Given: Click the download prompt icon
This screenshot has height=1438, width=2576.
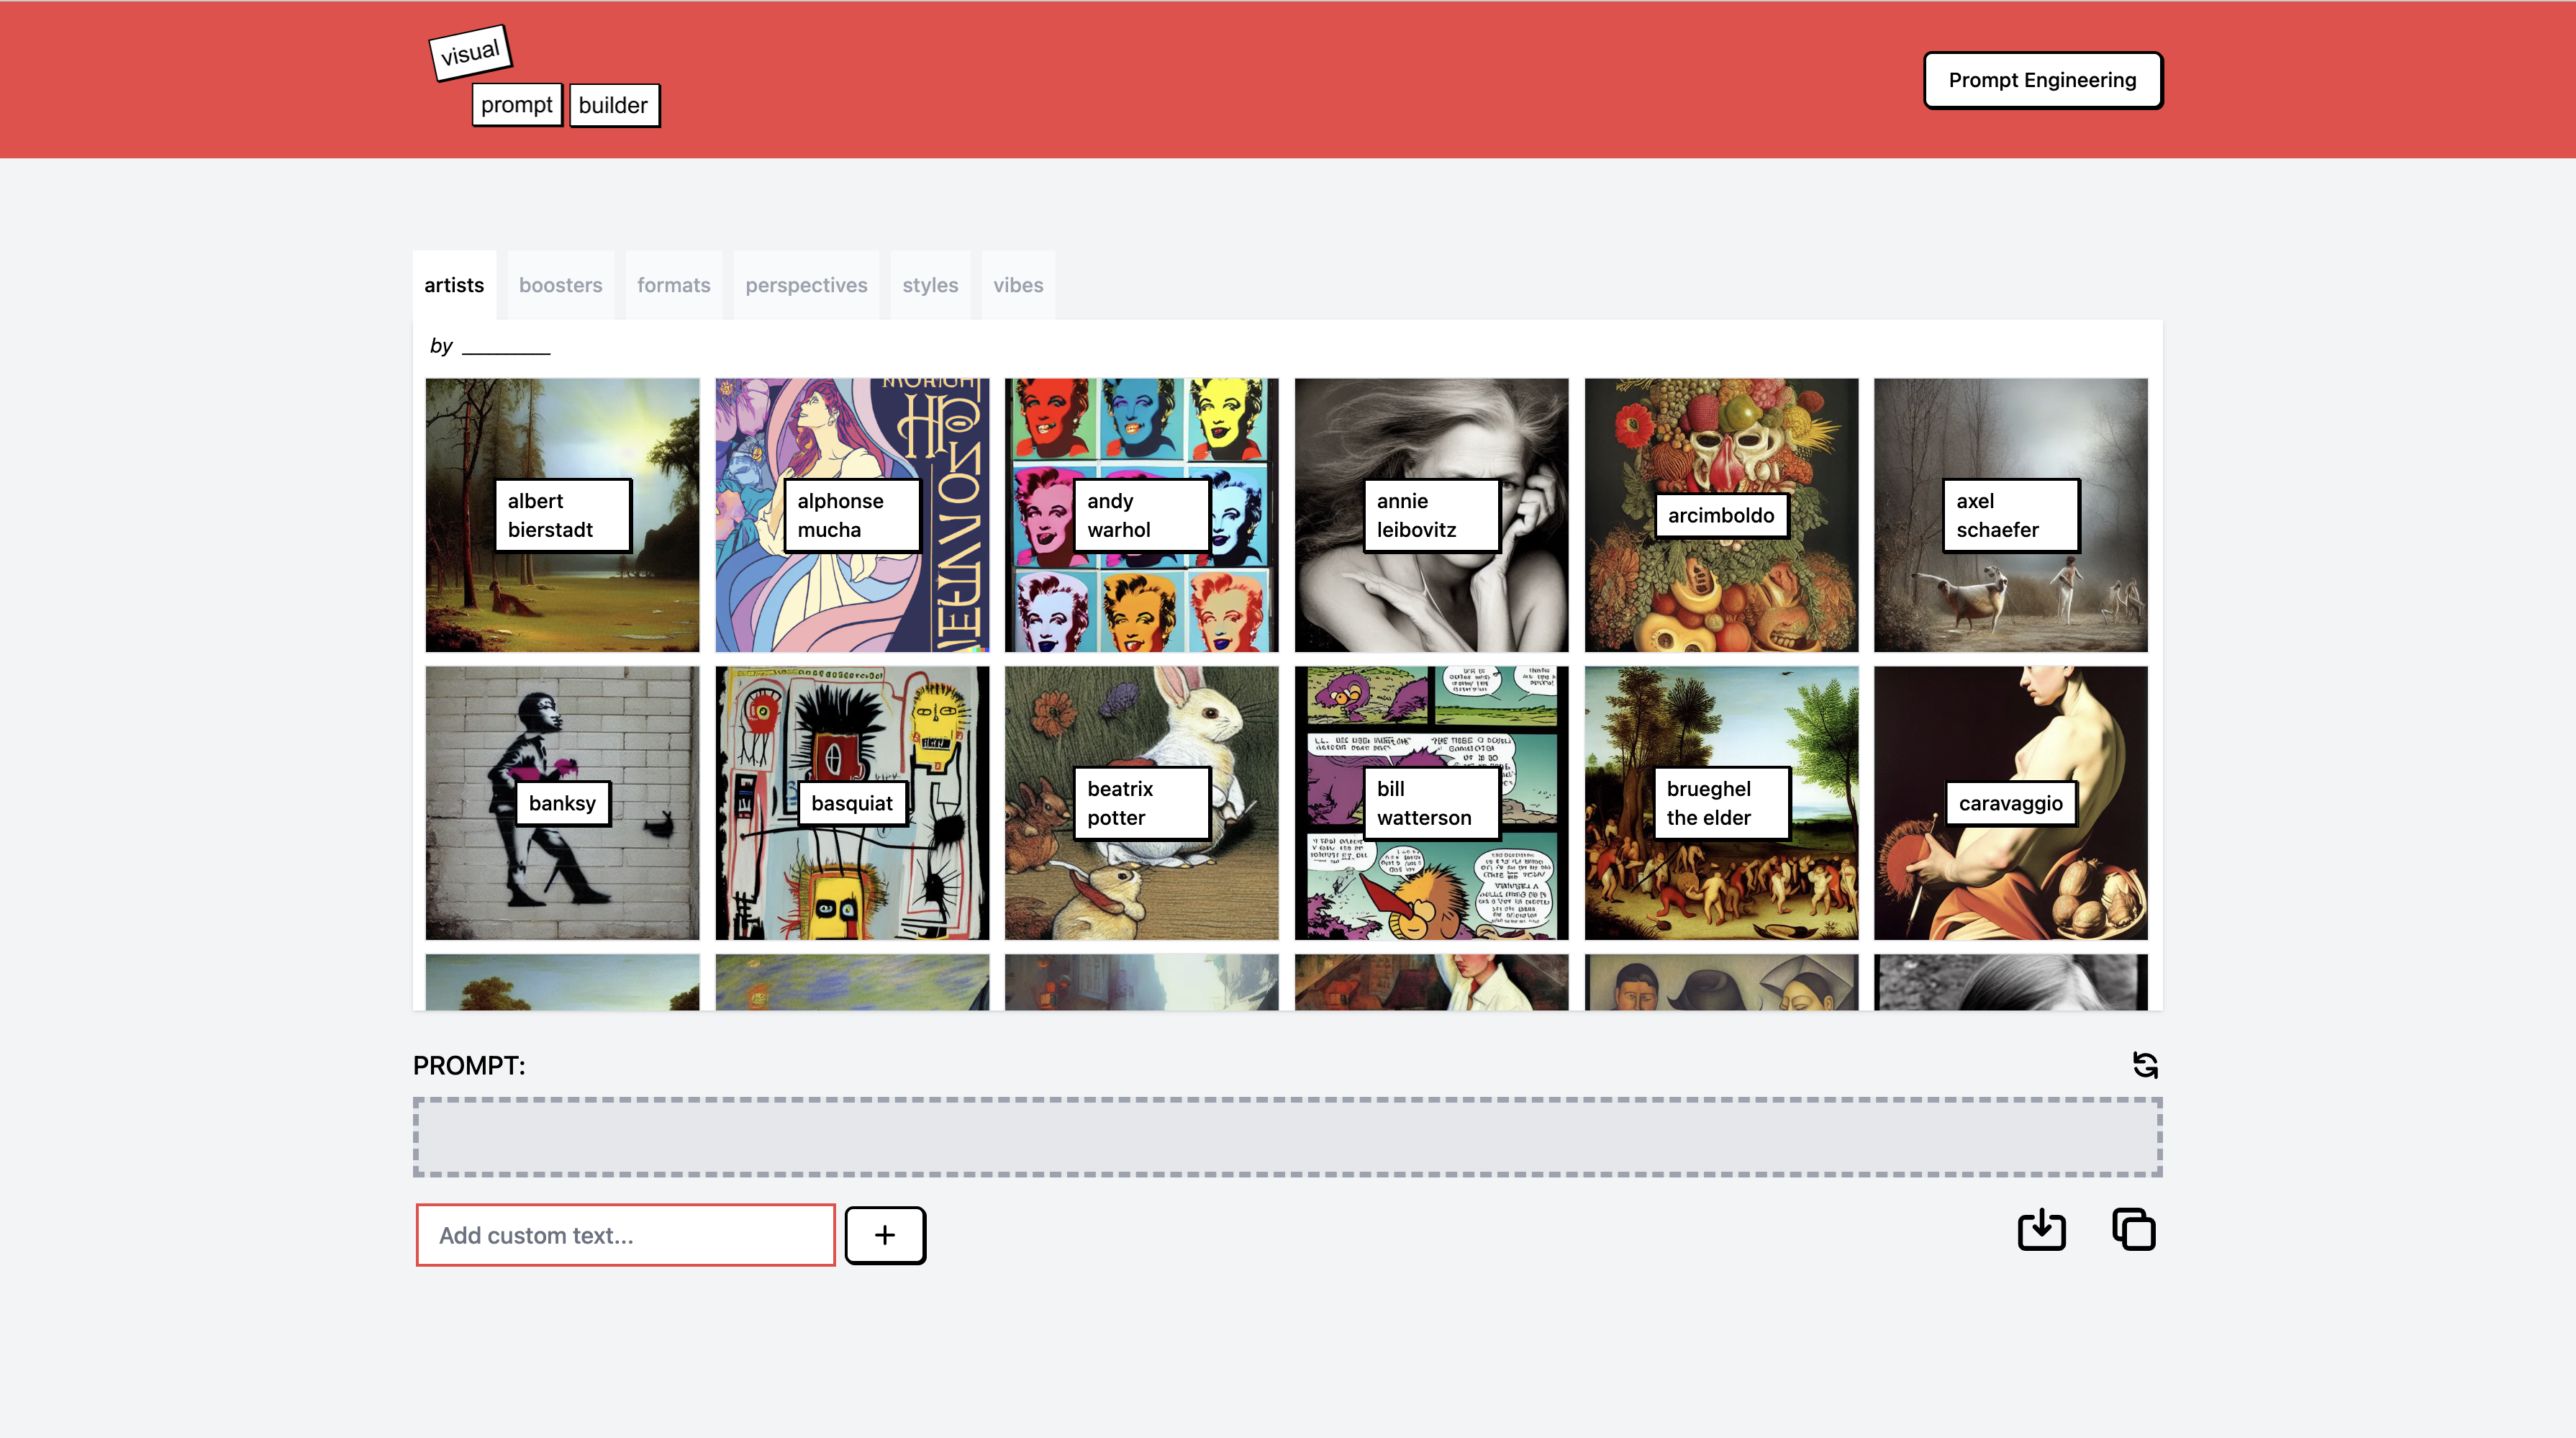Looking at the screenshot, I should [x=2041, y=1230].
